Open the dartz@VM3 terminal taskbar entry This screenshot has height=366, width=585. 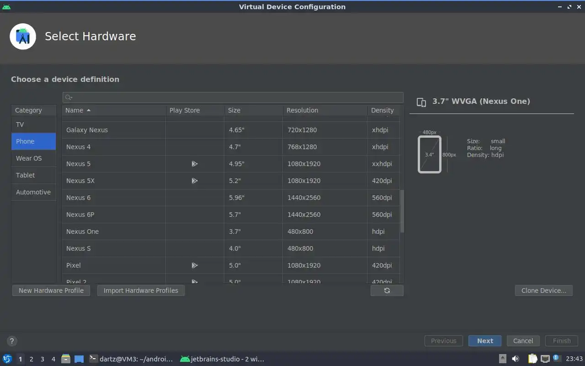click(131, 359)
